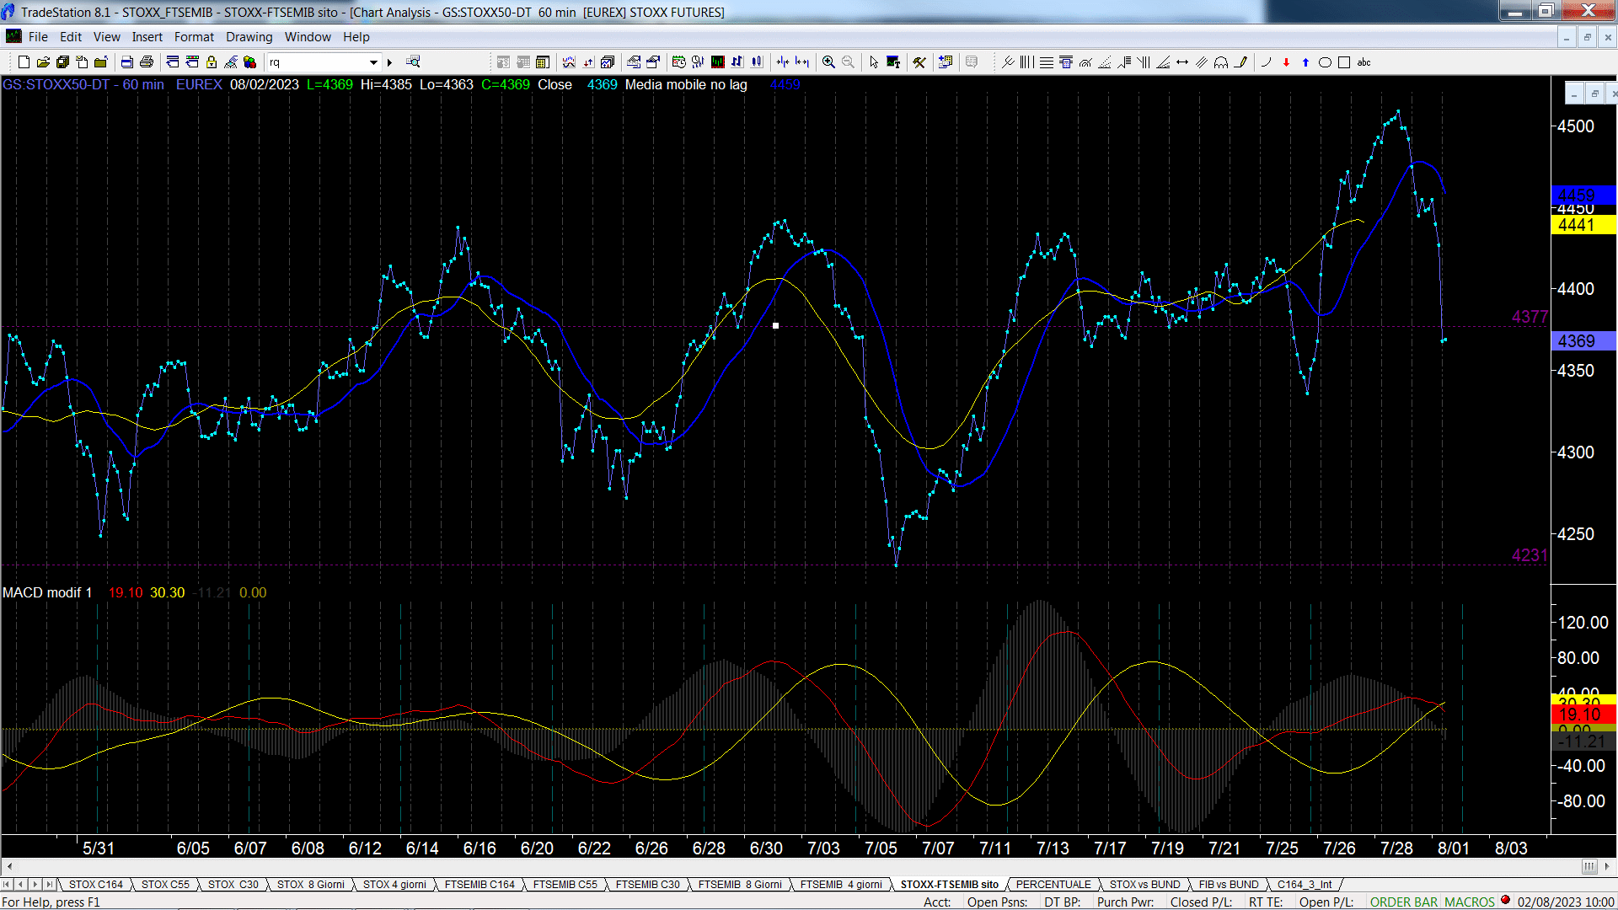The height and width of the screenshot is (910, 1618).
Task: Switch to the FTSEMIB 8 Giorni tab
Action: [740, 884]
